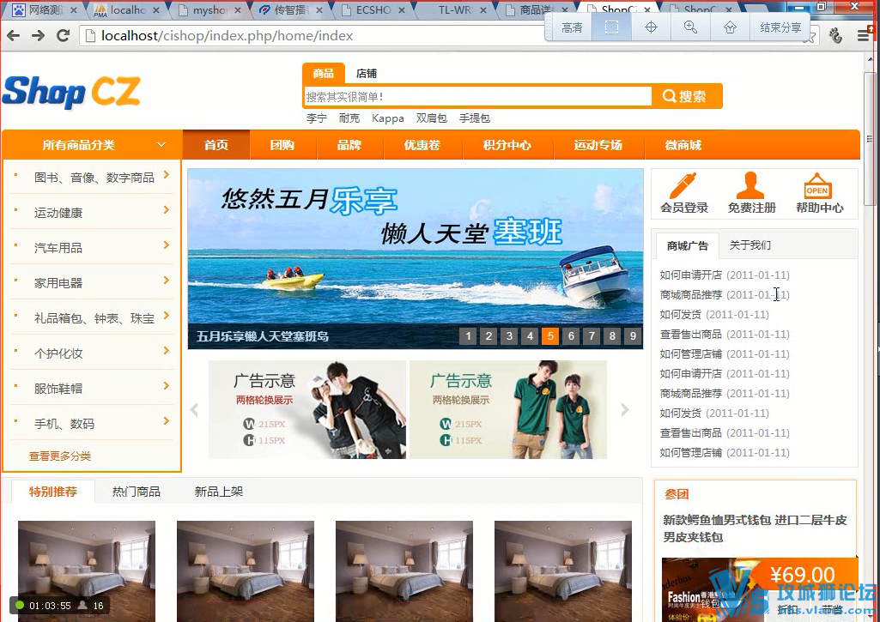
Task: Click the ShopCZ logo
Action: point(71,92)
